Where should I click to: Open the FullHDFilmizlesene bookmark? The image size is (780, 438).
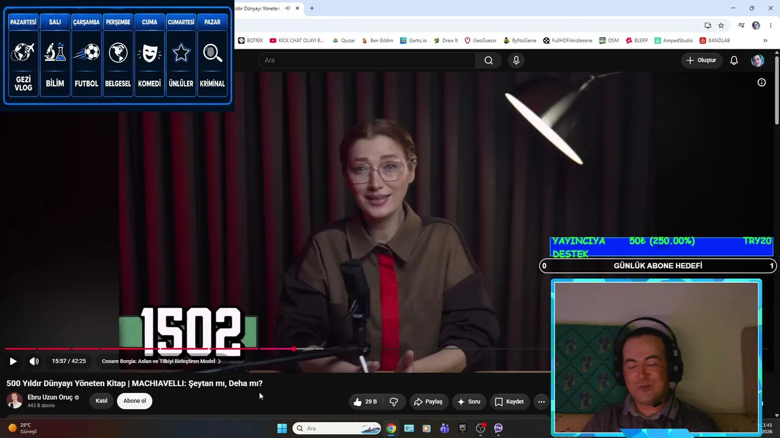(567, 41)
